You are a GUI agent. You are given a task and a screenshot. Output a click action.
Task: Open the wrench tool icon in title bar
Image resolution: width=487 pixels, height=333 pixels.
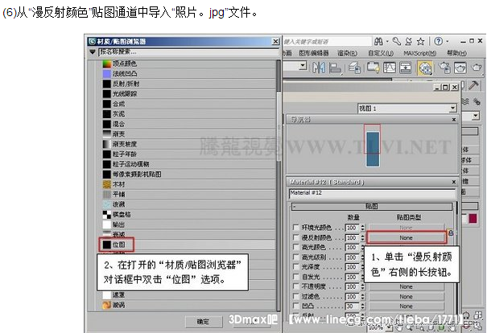click(397, 41)
